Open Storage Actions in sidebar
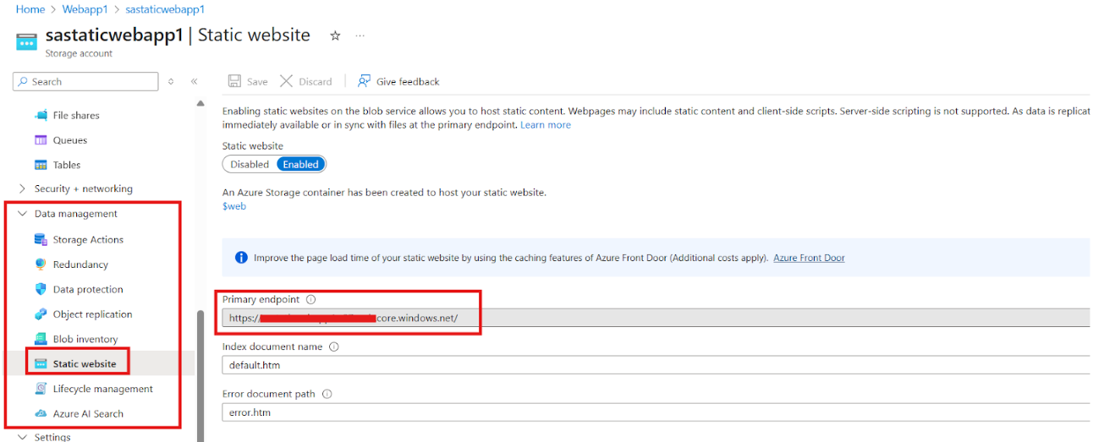Image resolution: width=1093 pixels, height=442 pixels. tap(88, 239)
